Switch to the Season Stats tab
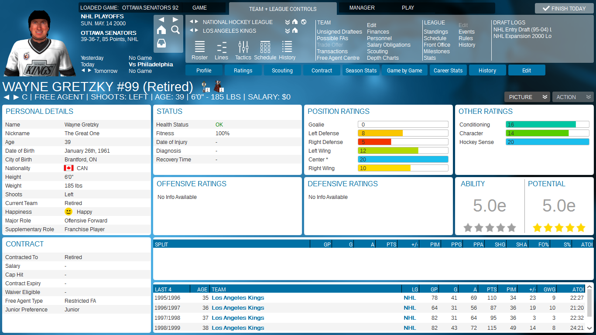The width and height of the screenshot is (596, 335). tap(361, 70)
